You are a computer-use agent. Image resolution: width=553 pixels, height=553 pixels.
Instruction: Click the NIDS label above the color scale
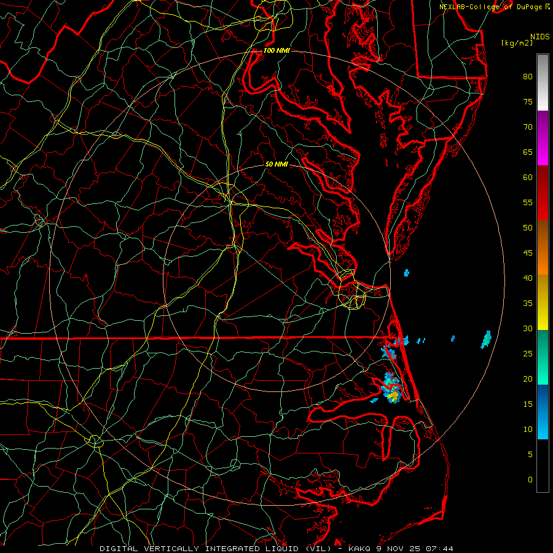[539, 37]
